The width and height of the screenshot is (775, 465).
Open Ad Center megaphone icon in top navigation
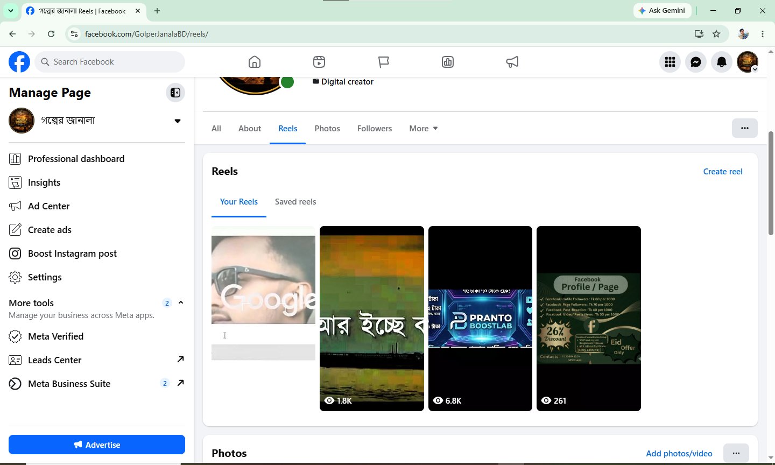pyautogui.click(x=512, y=62)
